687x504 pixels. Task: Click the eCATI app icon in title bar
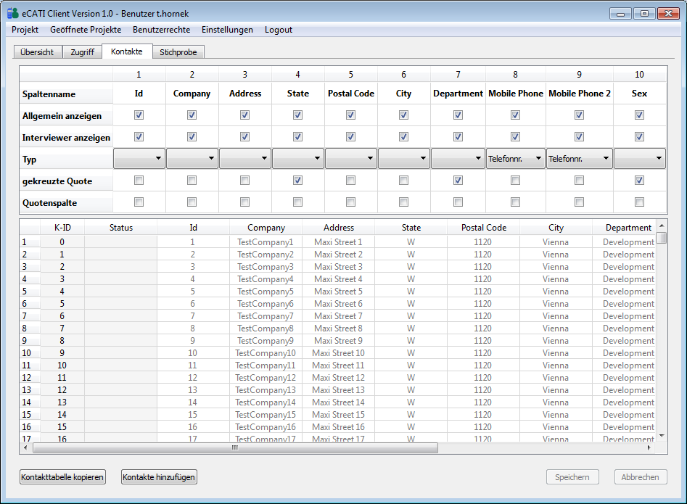12,13
